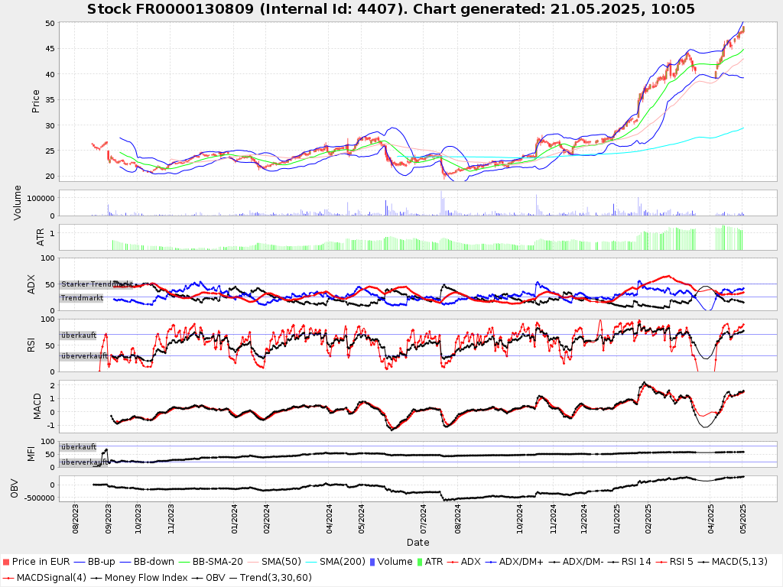Click the red Price in EUR legend swatch
The height and width of the screenshot is (587, 783).
pos(6,562)
